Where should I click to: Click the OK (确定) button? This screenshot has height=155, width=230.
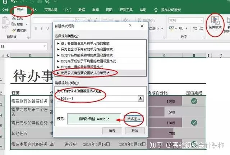tap(112, 131)
